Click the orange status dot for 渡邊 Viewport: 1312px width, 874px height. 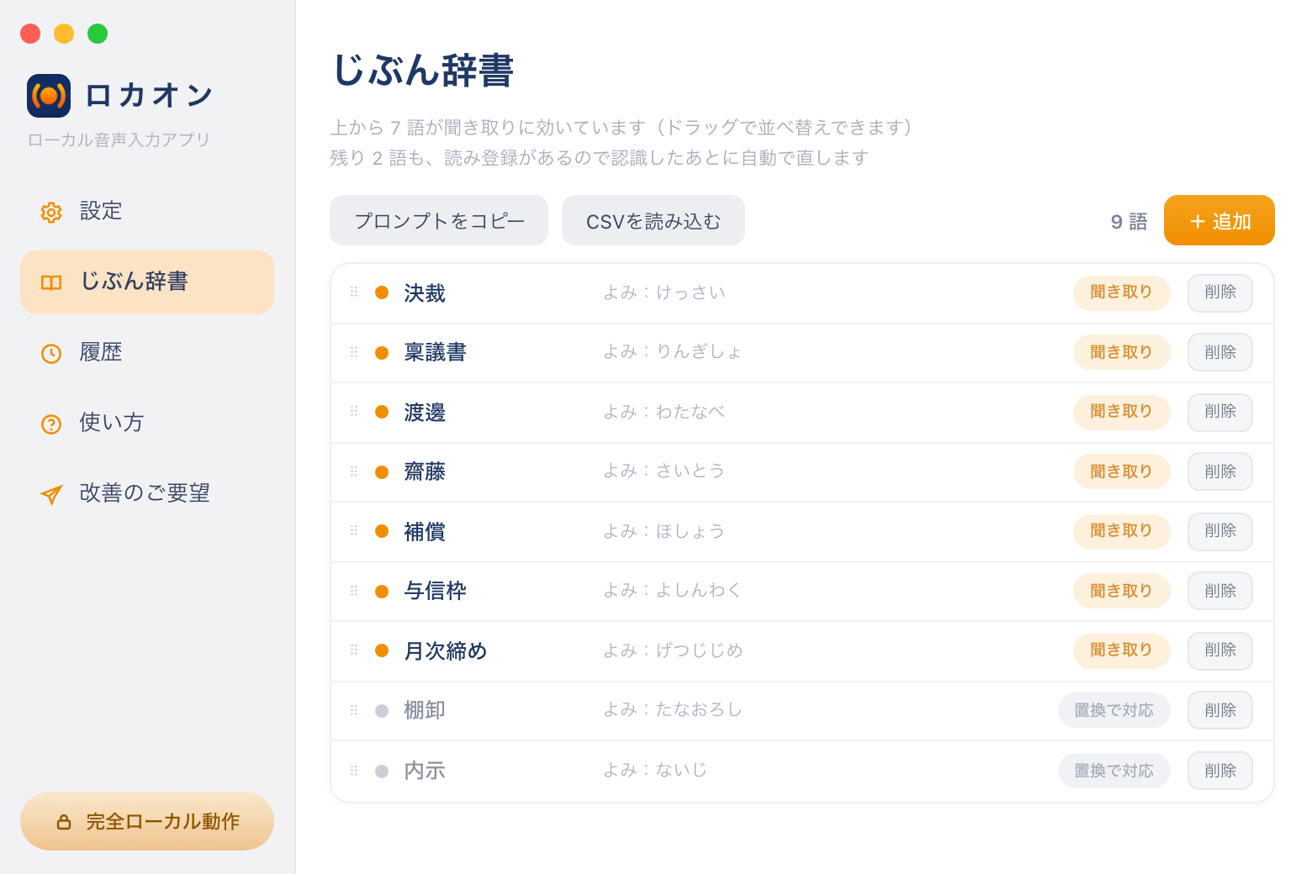coord(382,412)
